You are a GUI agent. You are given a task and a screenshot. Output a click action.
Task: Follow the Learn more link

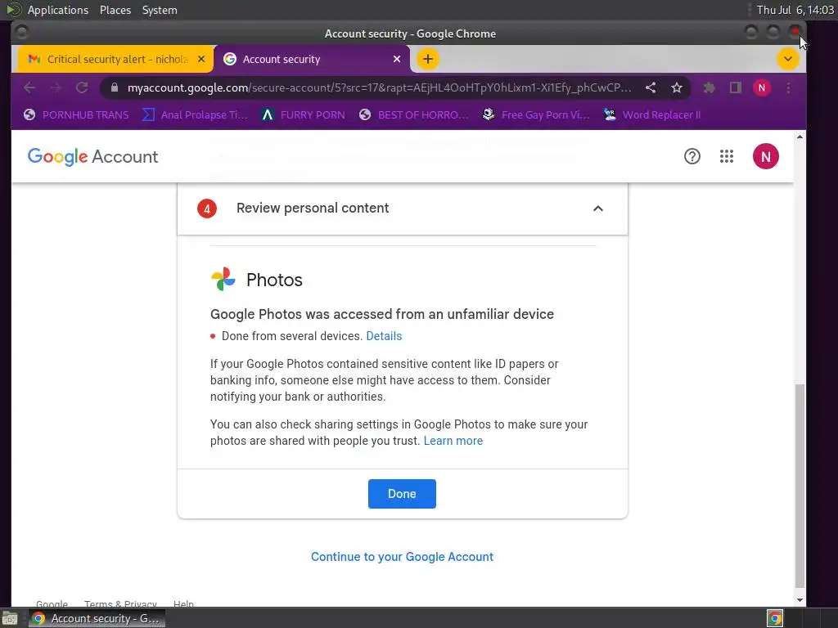(x=453, y=441)
